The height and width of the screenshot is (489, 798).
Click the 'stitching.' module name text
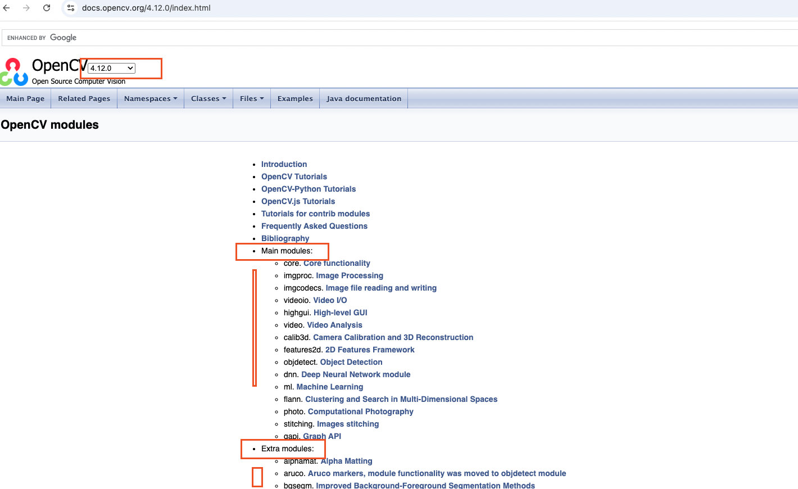(299, 424)
